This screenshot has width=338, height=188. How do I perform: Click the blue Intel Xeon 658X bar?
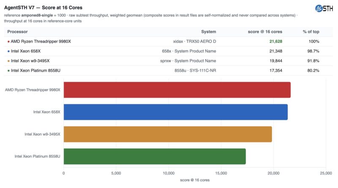pyautogui.click(x=175, y=112)
